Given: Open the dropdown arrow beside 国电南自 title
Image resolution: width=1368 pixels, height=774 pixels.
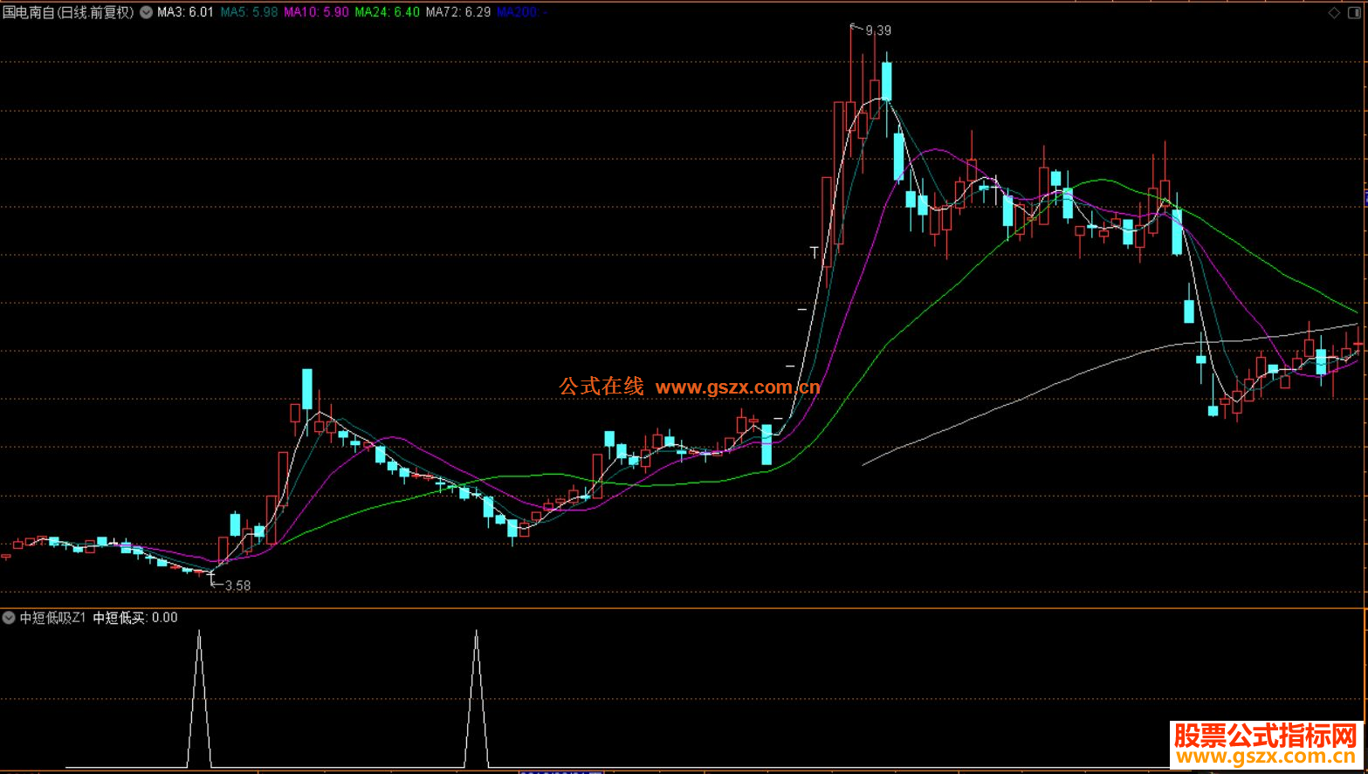Looking at the screenshot, I should click(146, 12).
